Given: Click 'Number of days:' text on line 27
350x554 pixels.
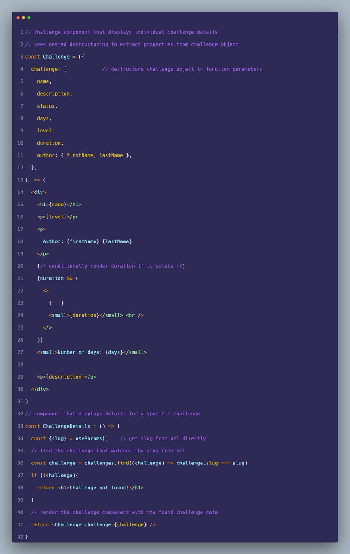Looking at the screenshot, I should (x=80, y=352).
